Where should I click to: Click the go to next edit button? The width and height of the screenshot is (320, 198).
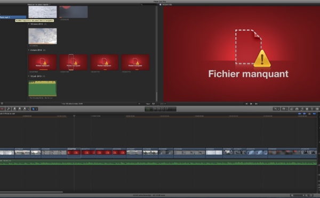[257, 104]
